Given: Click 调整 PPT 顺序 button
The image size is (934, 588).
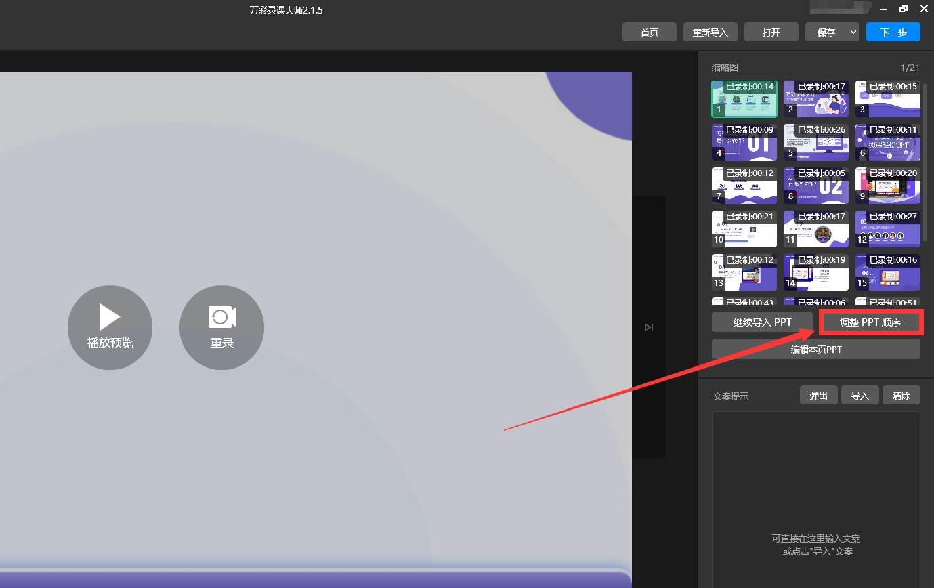Looking at the screenshot, I should pos(870,322).
